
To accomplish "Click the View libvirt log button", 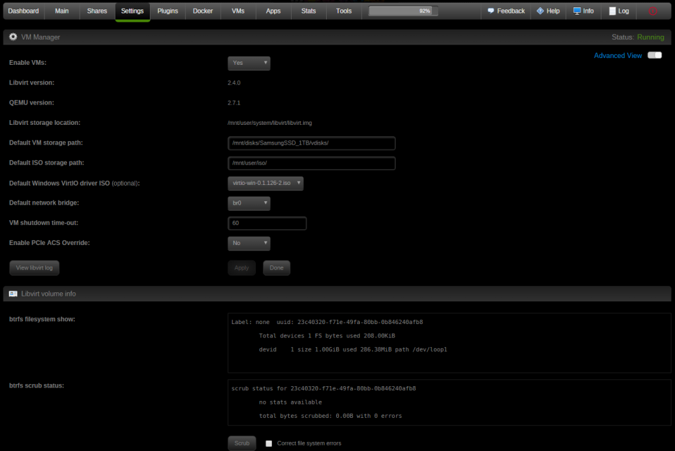I will click(x=34, y=268).
